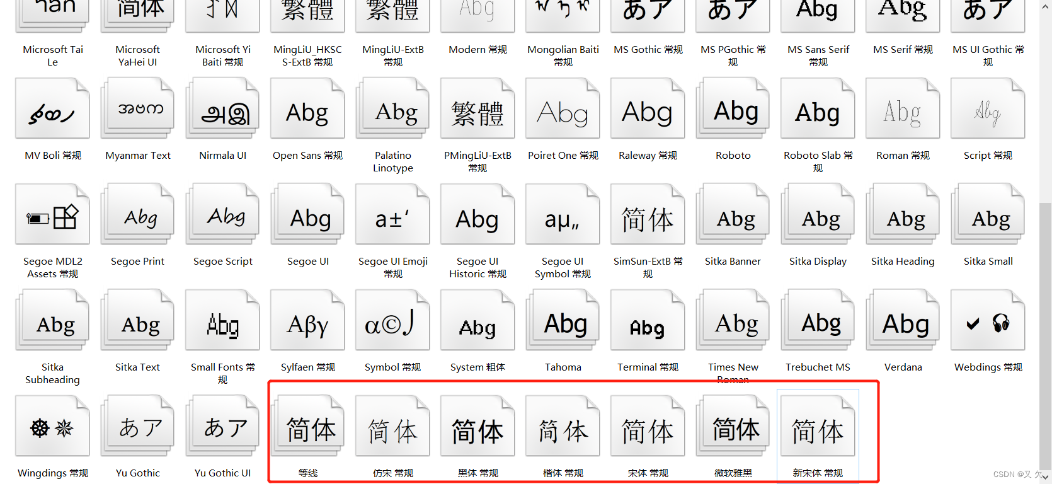This screenshot has height=484, width=1052.
Task: Click the MS Gothic 常规 label
Action: click(x=648, y=49)
